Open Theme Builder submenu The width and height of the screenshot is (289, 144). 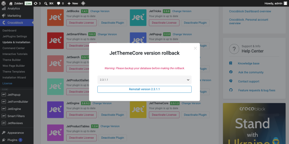[x=12, y=60]
